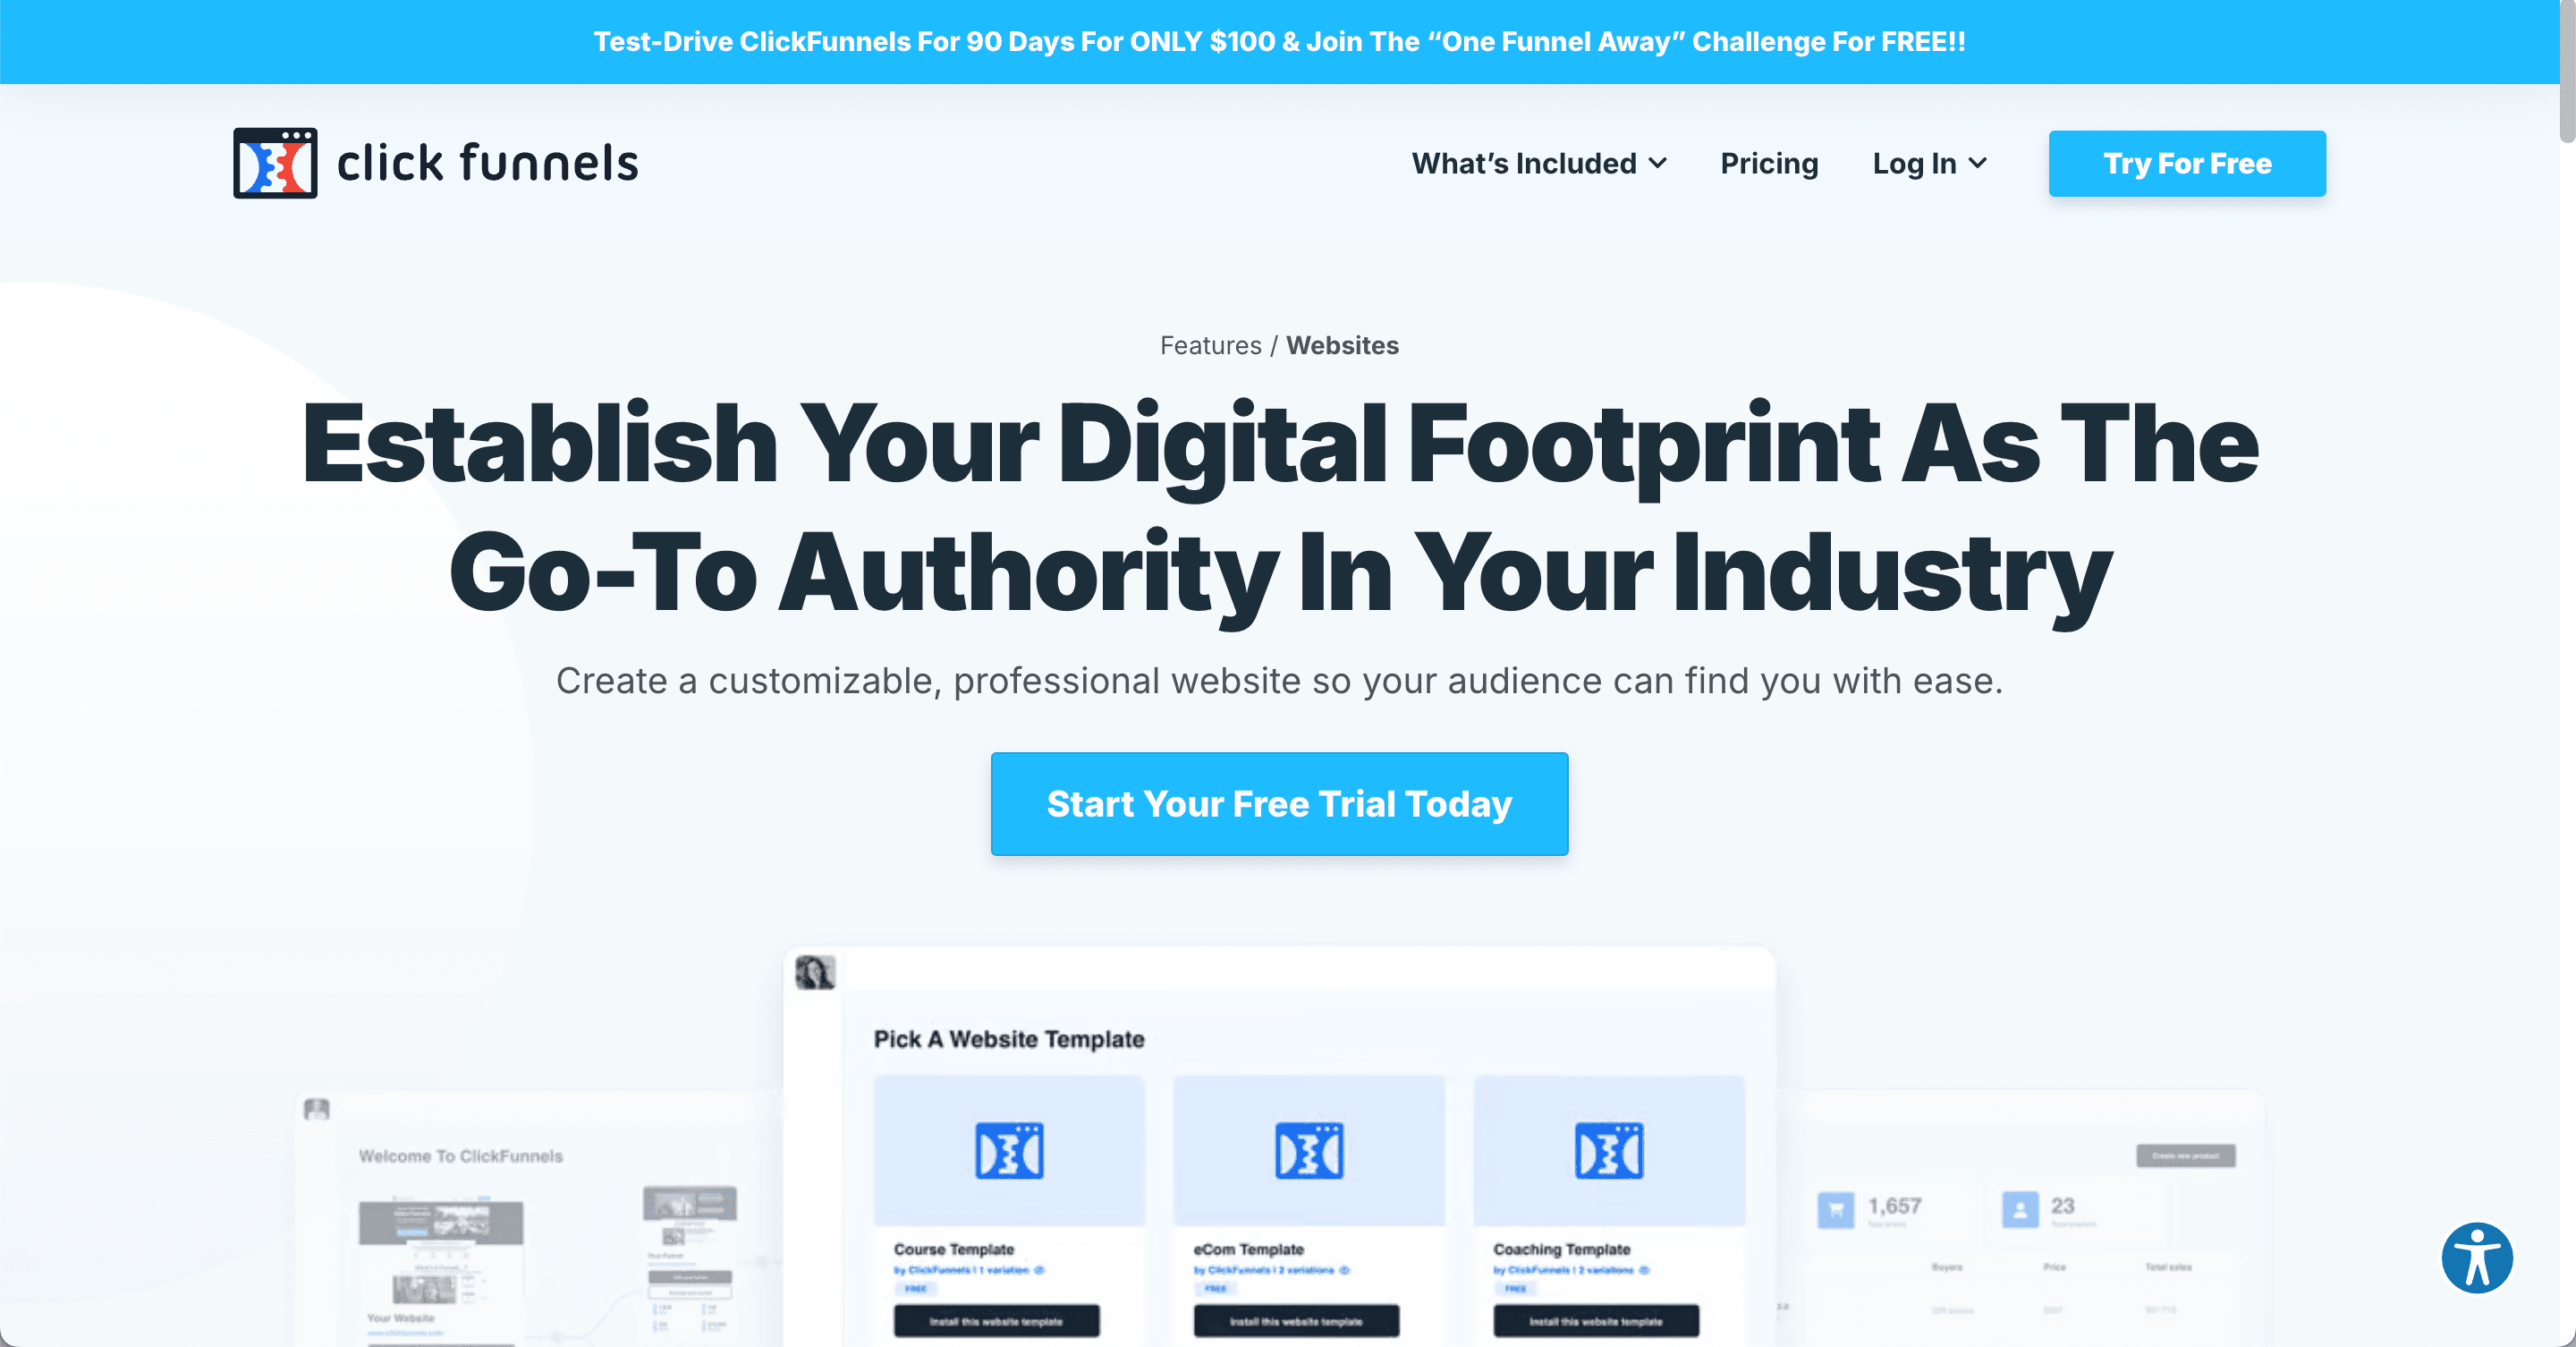2576x1347 pixels.
Task: Click Start Your Free Trial Today
Action: click(x=1281, y=802)
